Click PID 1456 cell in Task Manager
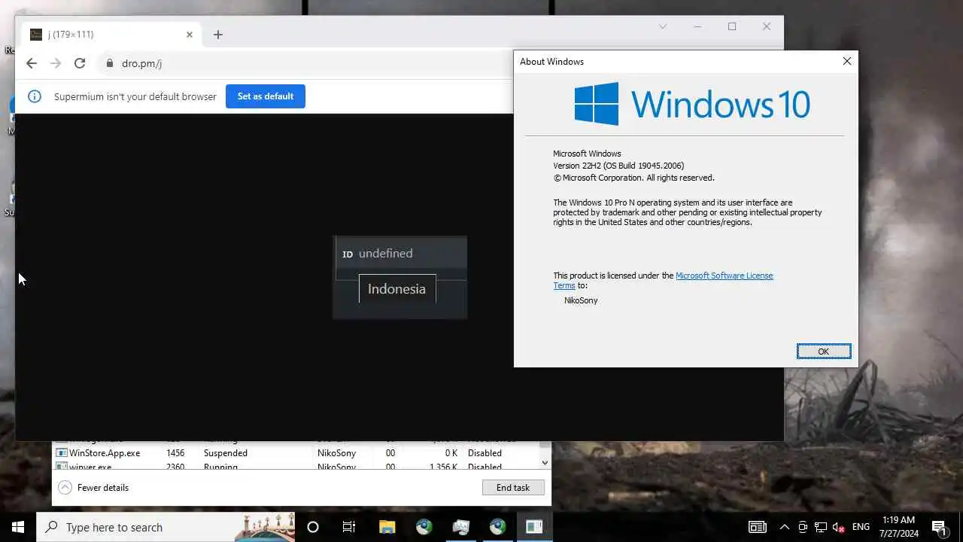The image size is (963, 542). [175, 453]
